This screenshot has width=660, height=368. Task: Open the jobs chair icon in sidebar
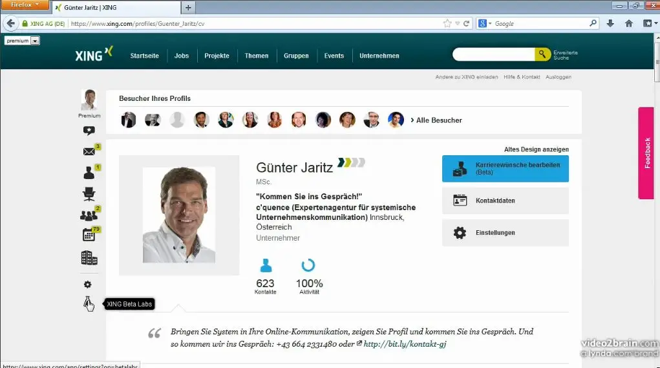89,193
